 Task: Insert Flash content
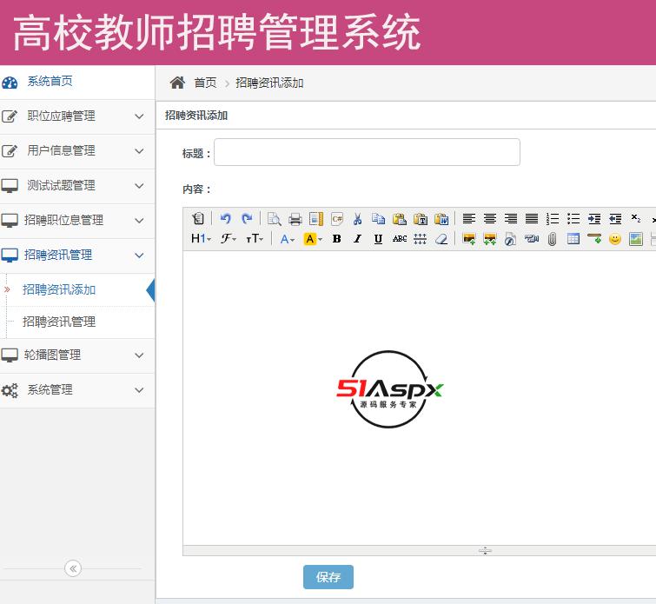click(x=511, y=239)
